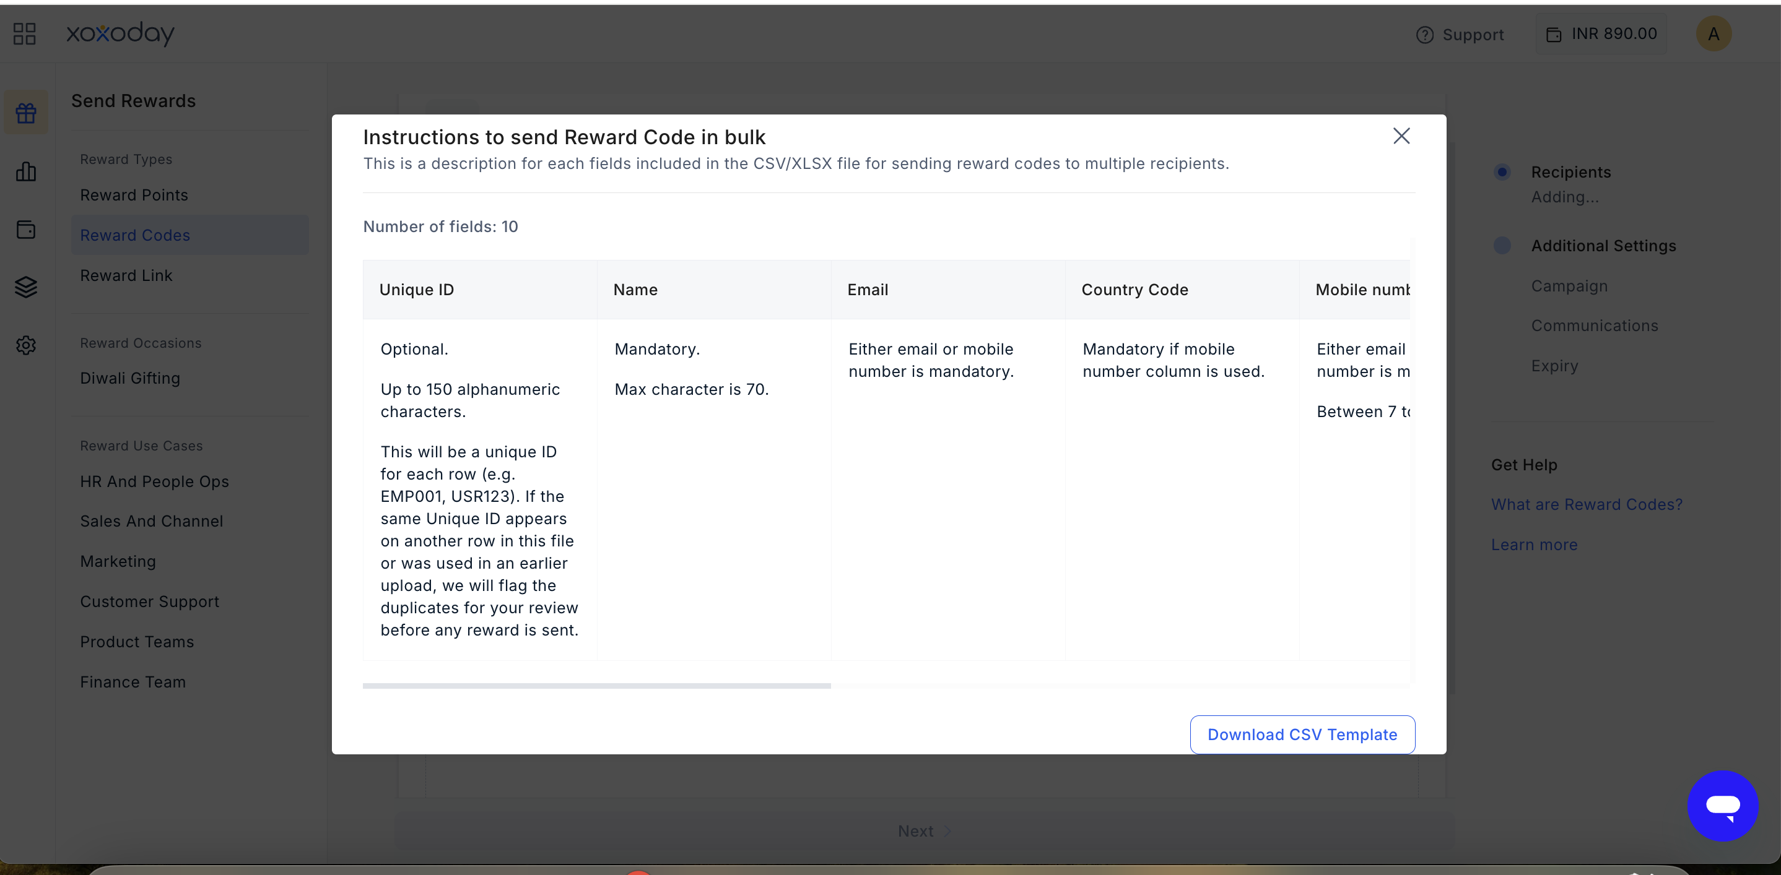Image resolution: width=1781 pixels, height=875 pixels.
Task: Click the horizontal scrollbar of the fields table
Action: pos(597,686)
